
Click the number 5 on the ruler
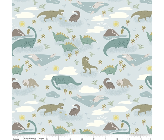click(70, 139)
